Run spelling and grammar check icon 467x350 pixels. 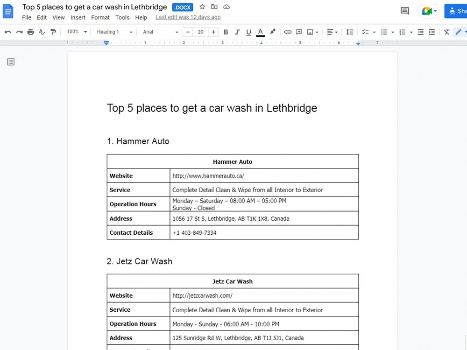click(x=42, y=32)
